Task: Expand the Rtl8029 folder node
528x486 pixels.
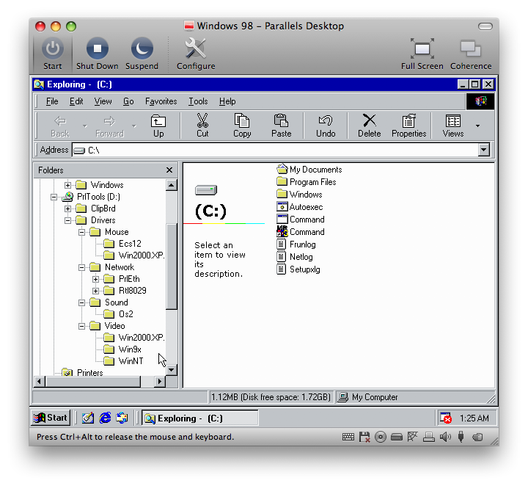Action: pos(95,291)
